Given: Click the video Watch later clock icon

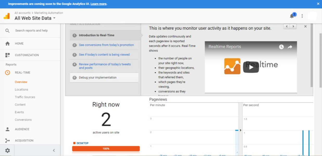Looking at the screenshot, I should [281, 47].
